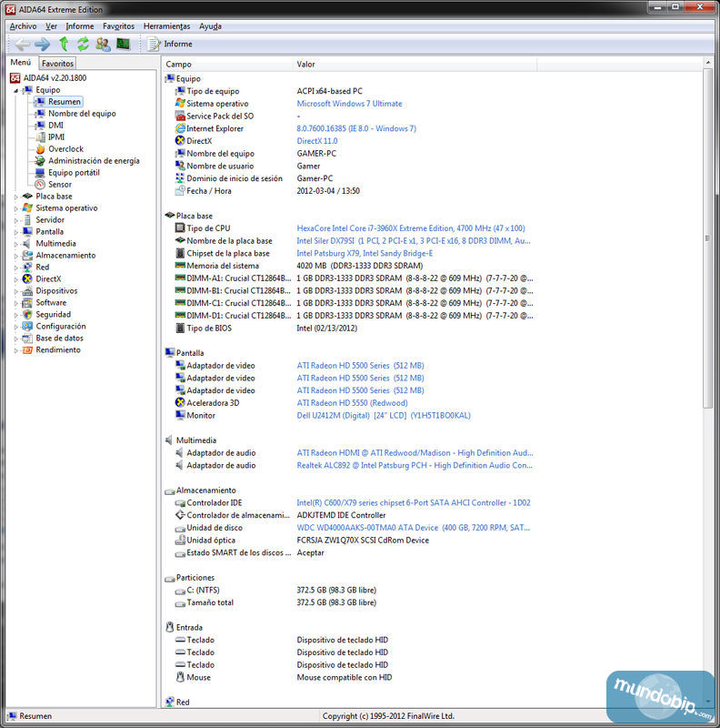The height and width of the screenshot is (728, 720).
Task: Click the Rendimiento tree icon
Action: coord(28,350)
